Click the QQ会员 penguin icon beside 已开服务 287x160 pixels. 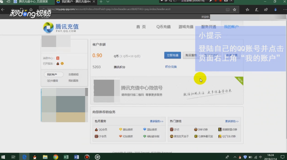click(x=58, y=64)
